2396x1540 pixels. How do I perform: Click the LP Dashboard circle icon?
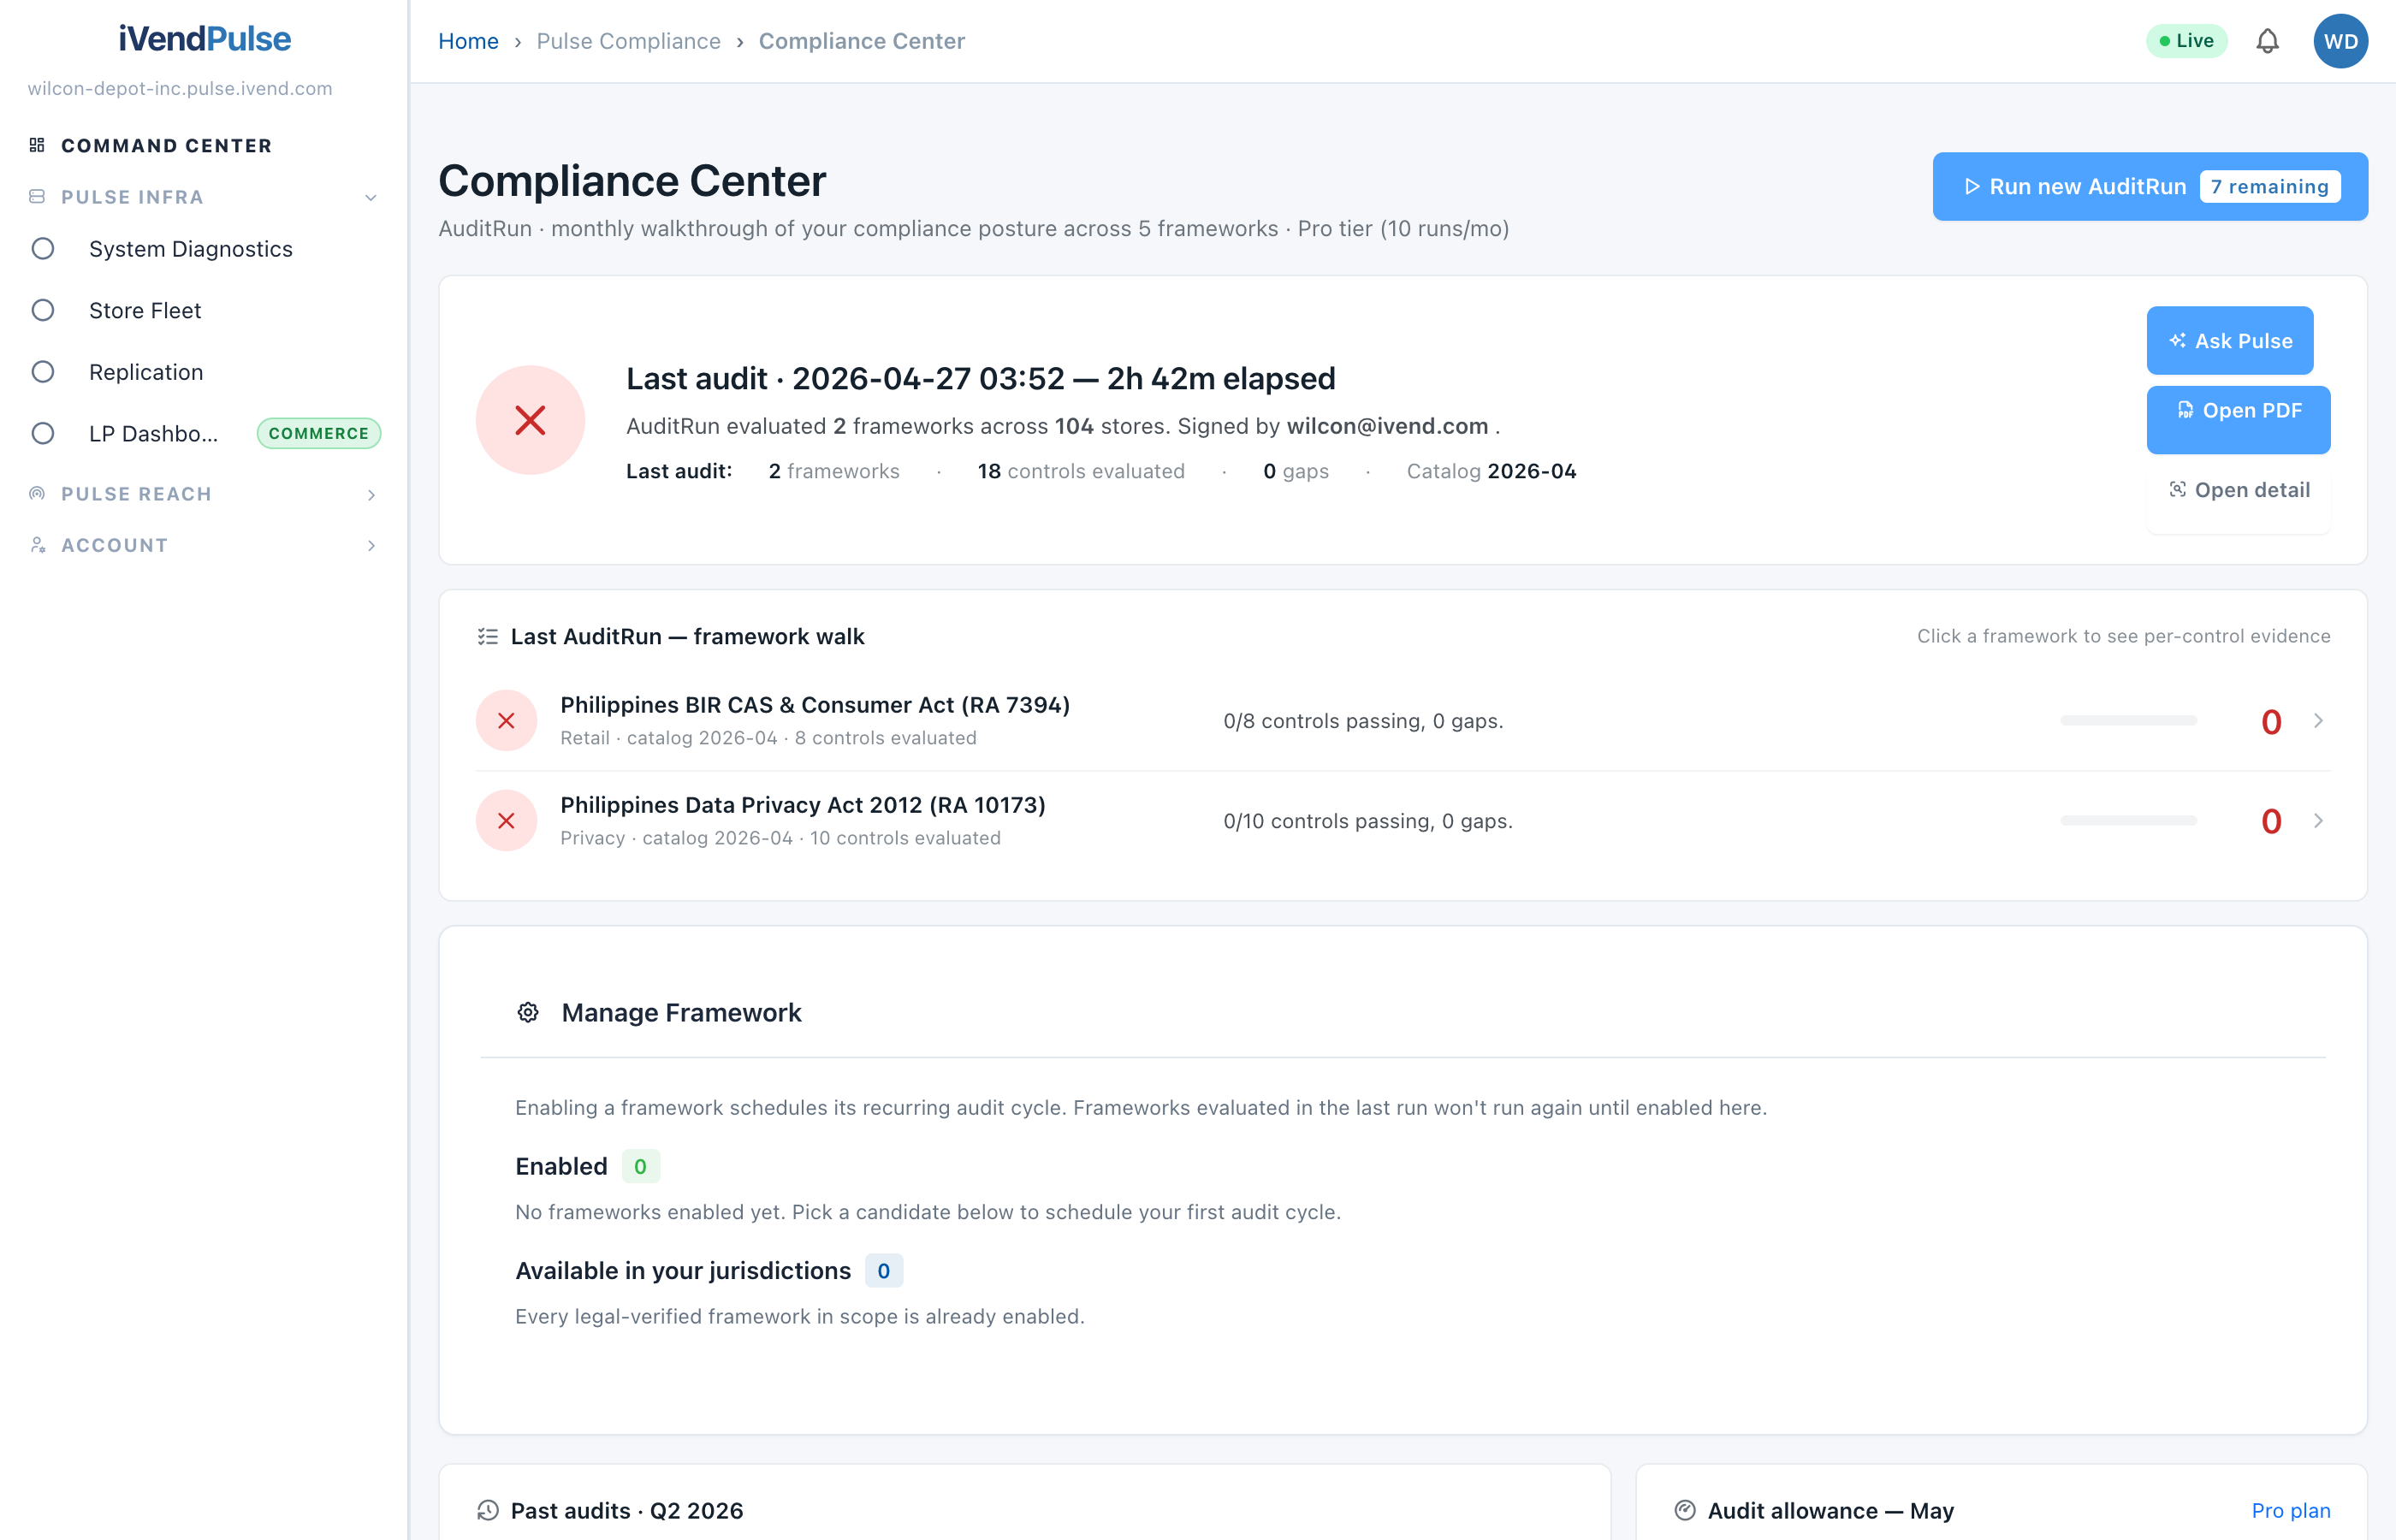[x=43, y=433]
